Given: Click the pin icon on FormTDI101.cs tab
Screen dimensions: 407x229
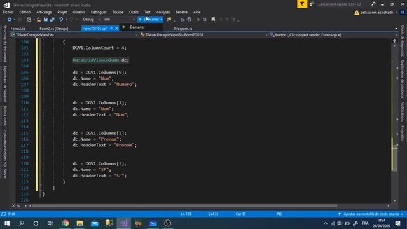Looking at the screenshot, I should [x=111, y=29].
